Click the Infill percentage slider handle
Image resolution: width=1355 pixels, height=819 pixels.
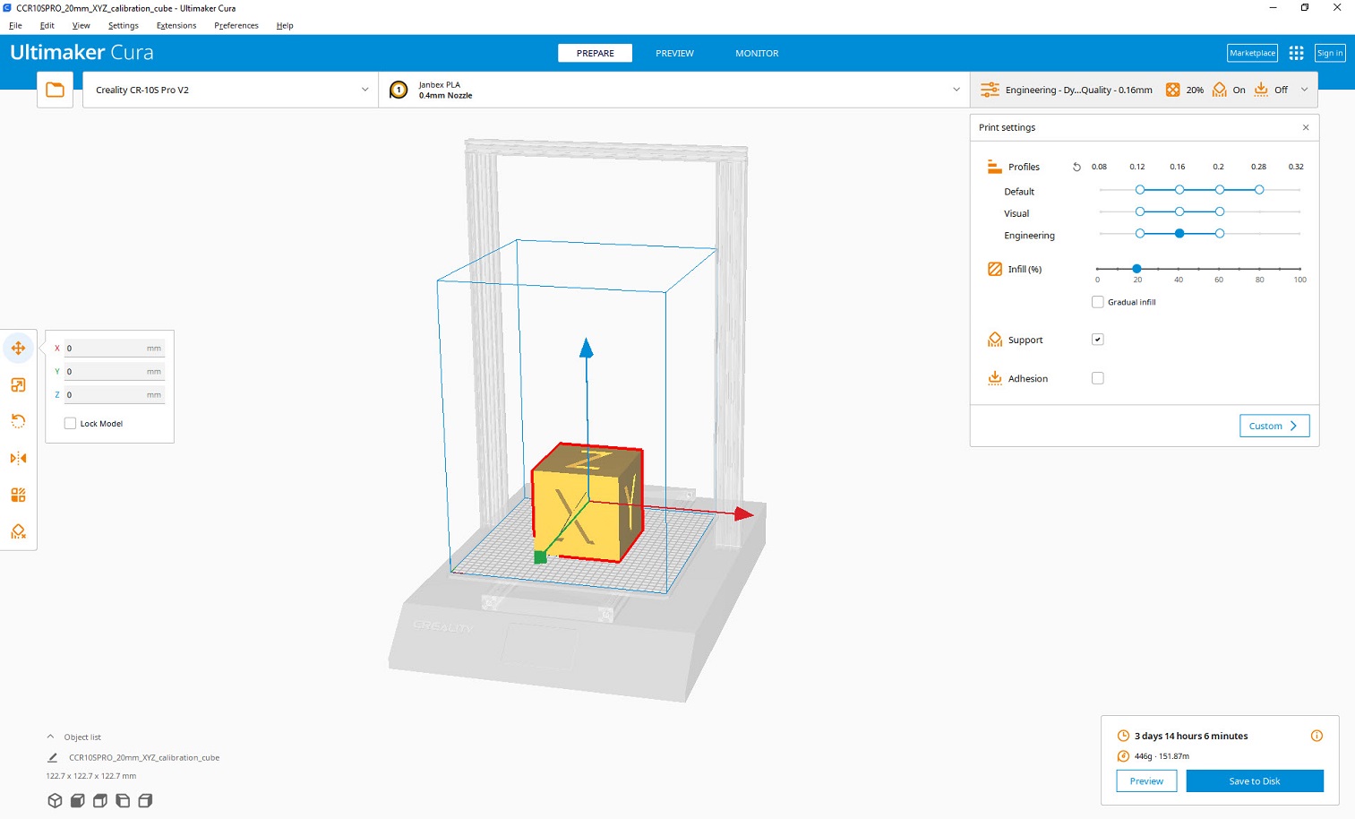point(1136,268)
